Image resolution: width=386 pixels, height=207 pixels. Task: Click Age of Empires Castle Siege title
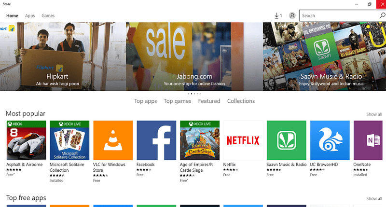click(x=196, y=167)
